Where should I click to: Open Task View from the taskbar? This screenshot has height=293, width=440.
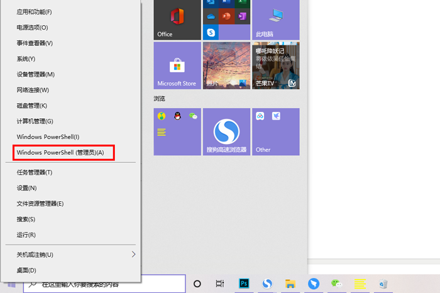coord(220,284)
